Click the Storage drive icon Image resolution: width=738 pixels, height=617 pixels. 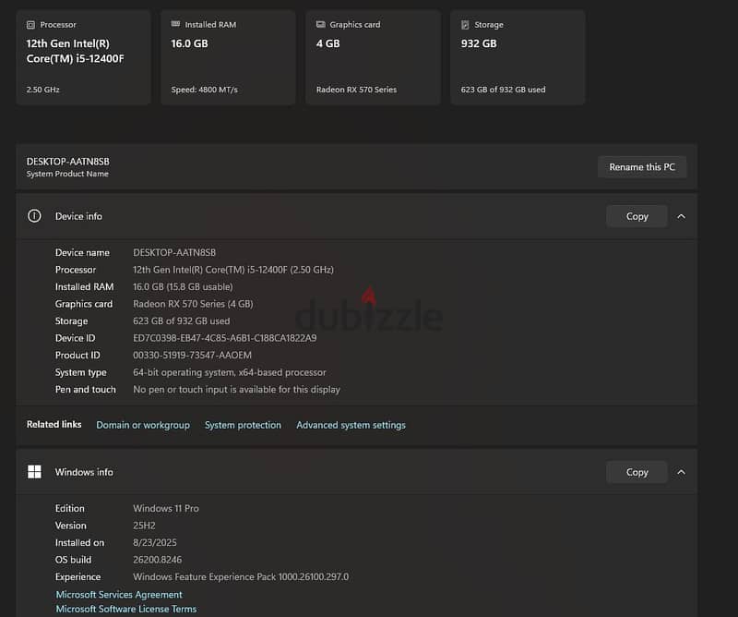(465, 25)
